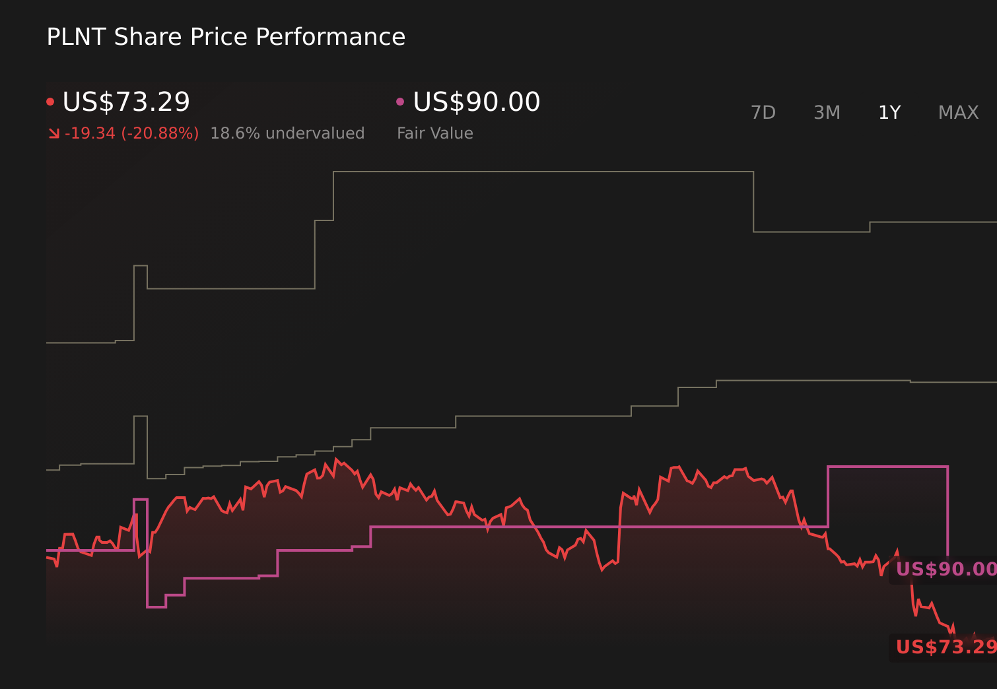Click the 18.6% undervalued label
Image resolution: width=997 pixels, height=689 pixels.
[x=287, y=133]
